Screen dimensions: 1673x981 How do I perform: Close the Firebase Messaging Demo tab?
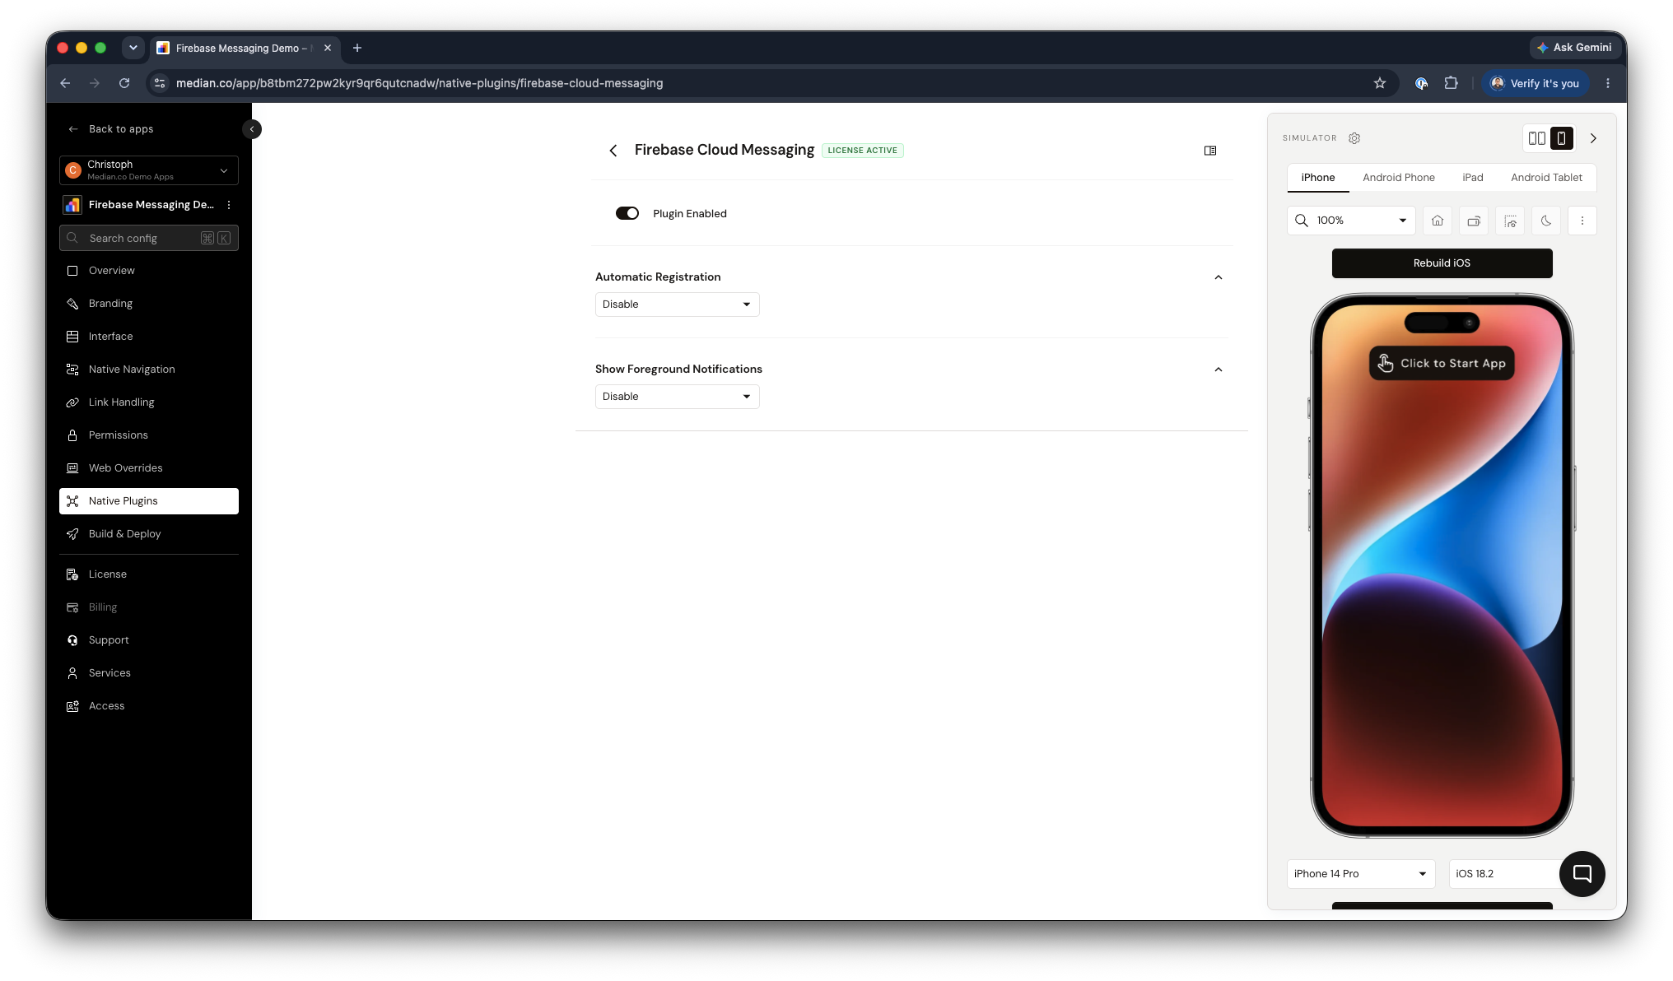(328, 48)
